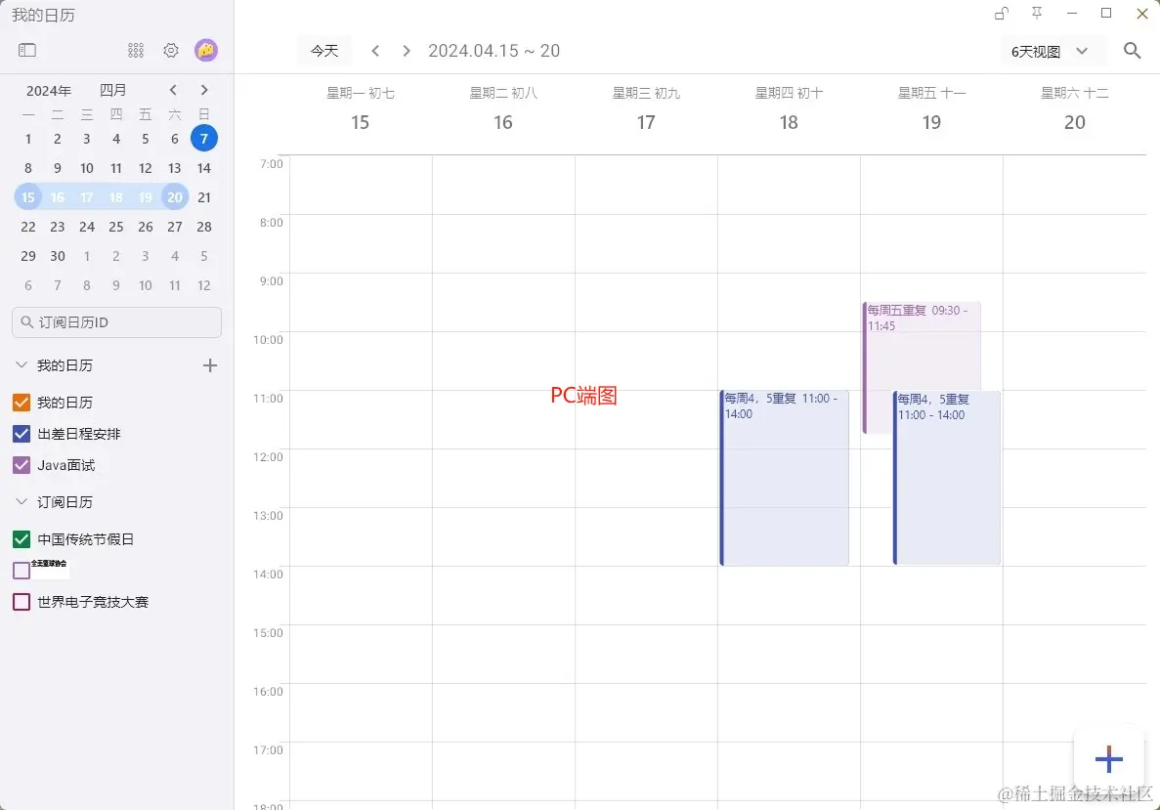Go to next month in mini calendar
The width and height of the screenshot is (1160, 810).
tap(204, 89)
